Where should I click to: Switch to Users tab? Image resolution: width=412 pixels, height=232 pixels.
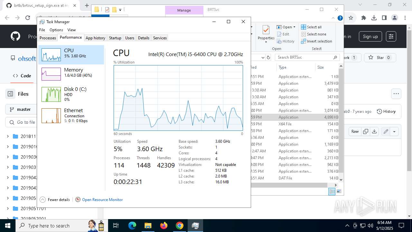130,38
